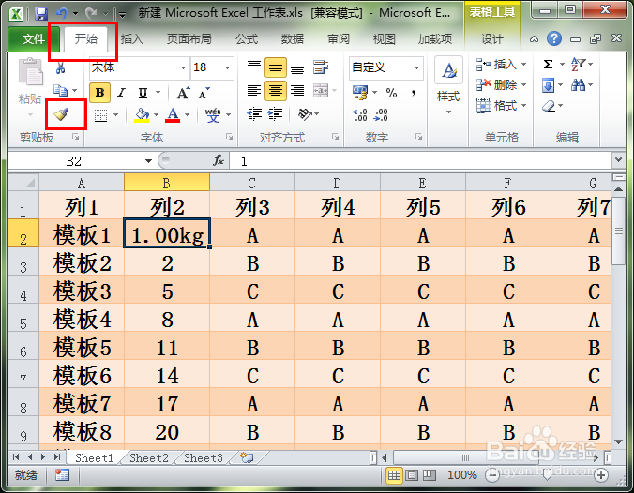Save the workbook with floppy icon

click(x=41, y=15)
